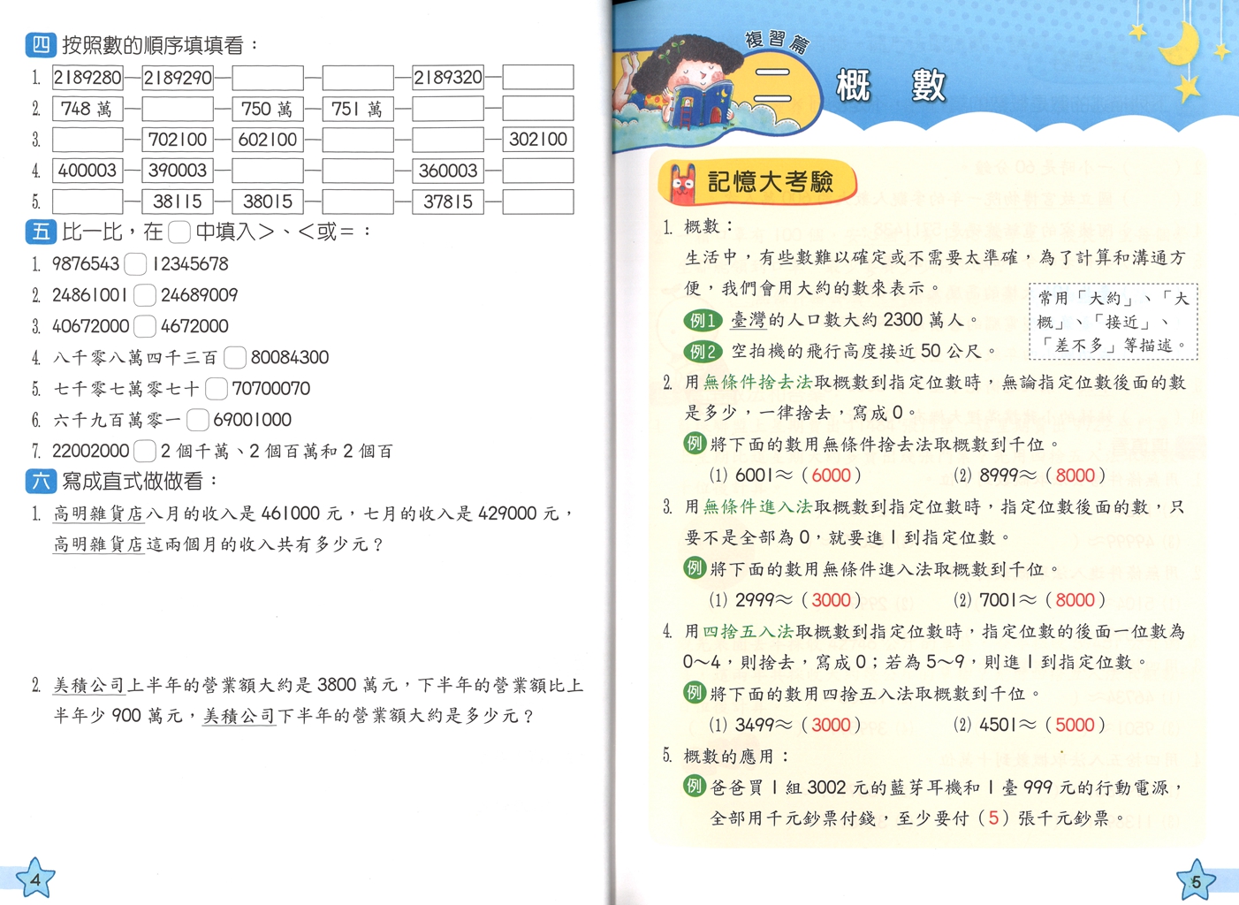Click the comparison box before 70700070
Viewport: 1239px width, 905px height.
click(217, 389)
